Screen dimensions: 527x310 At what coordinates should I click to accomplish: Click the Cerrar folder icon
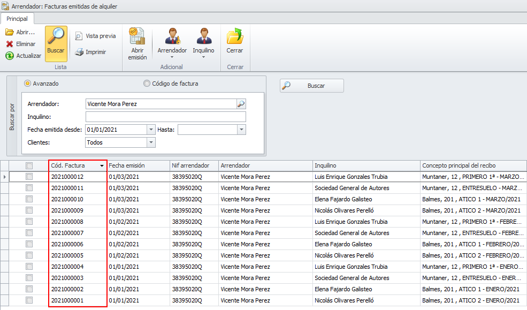[x=234, y=37]
